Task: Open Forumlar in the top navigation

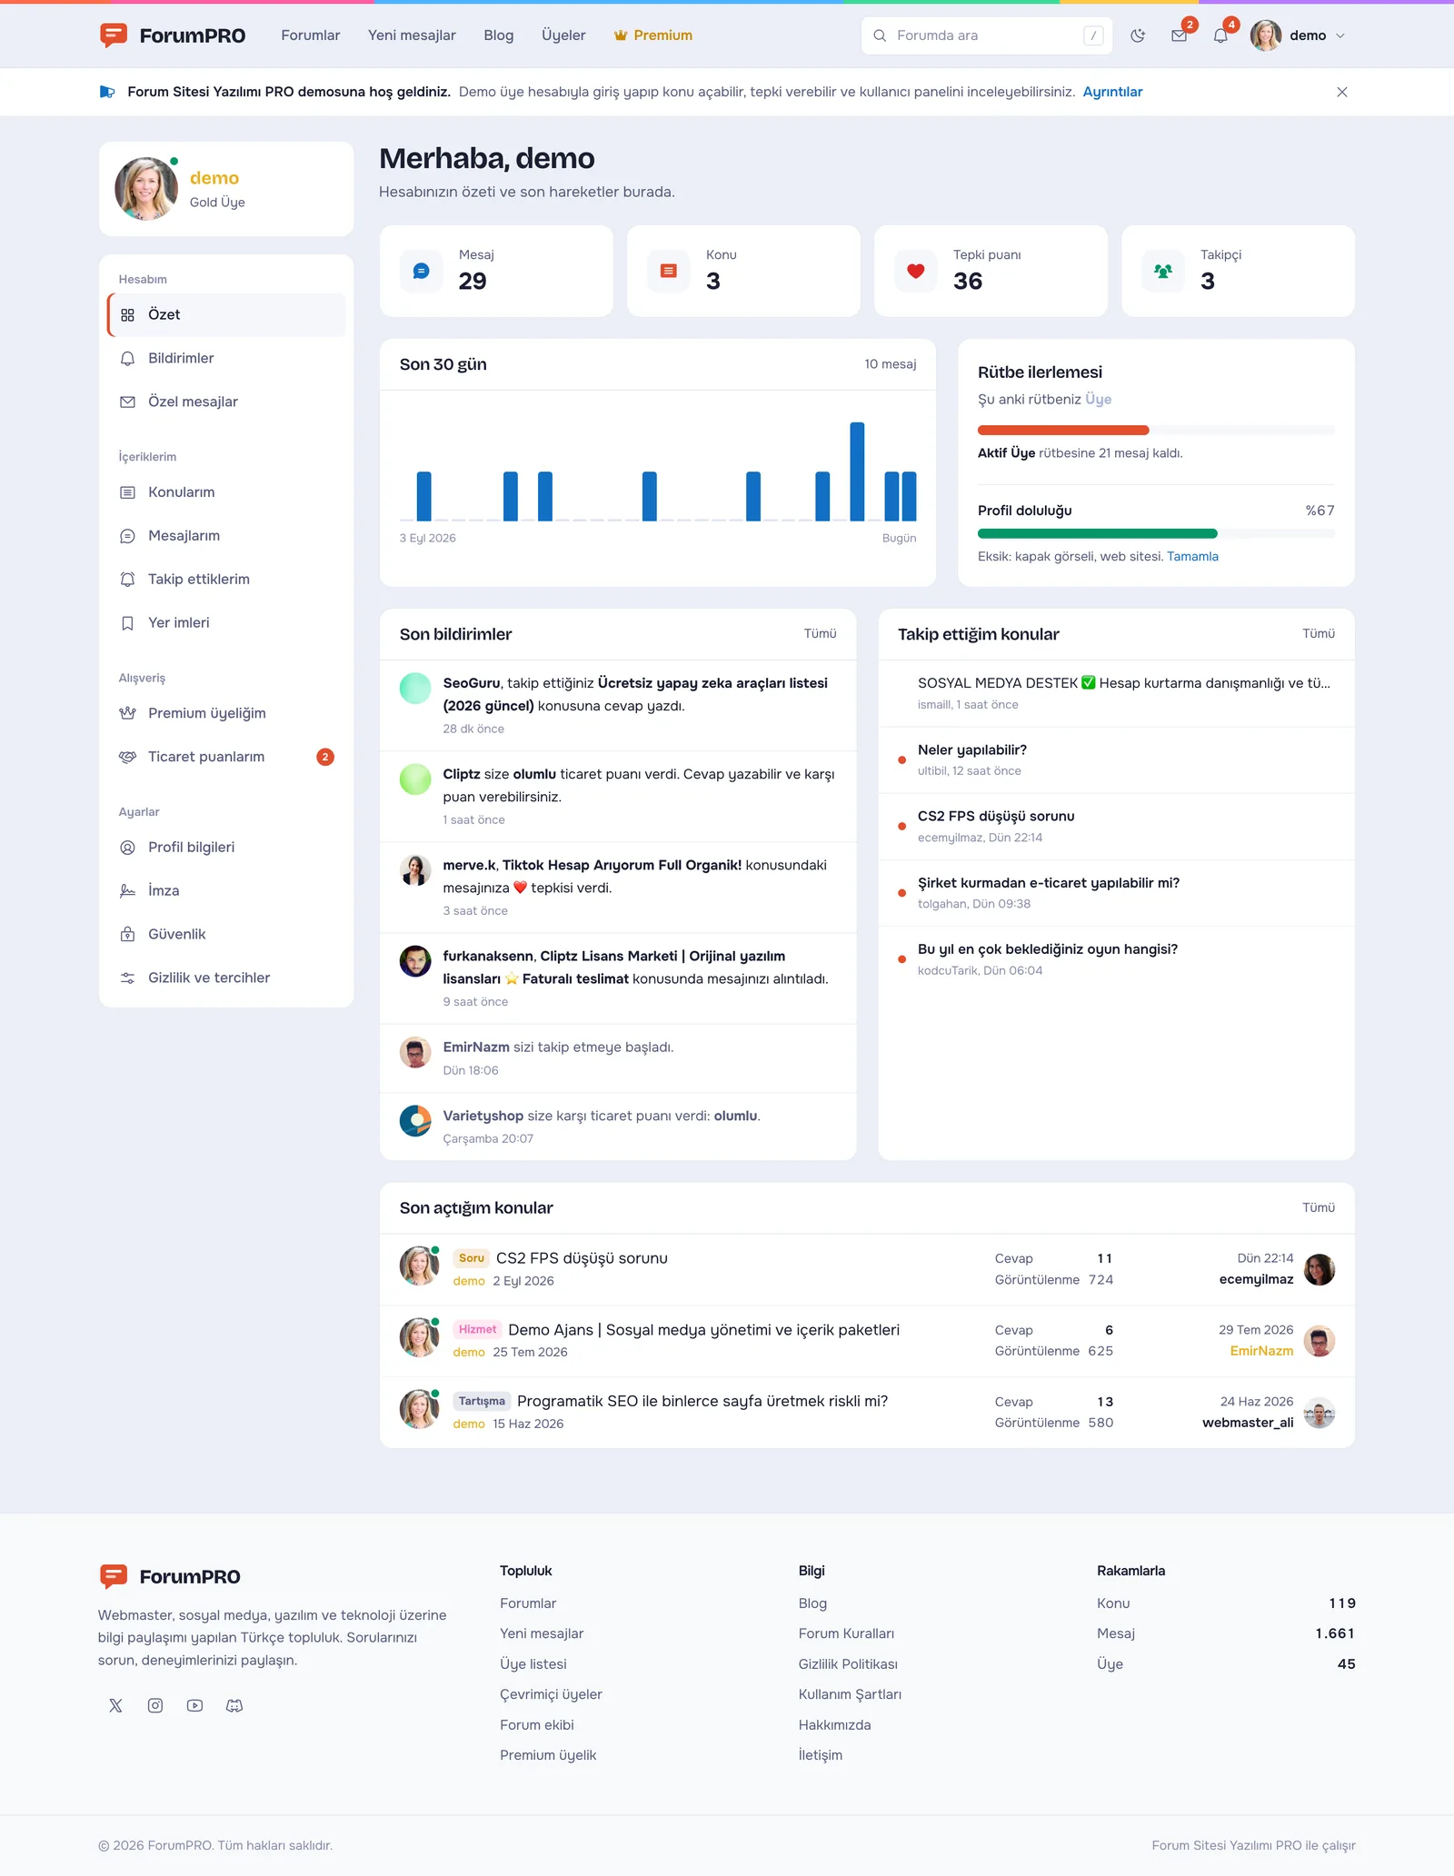Action: point(311,35)
